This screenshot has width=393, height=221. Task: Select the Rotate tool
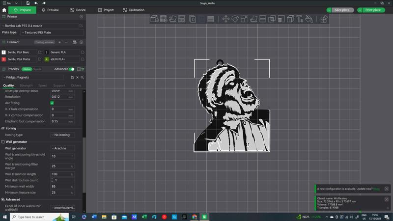pyautogui.click(x=235, y=19)
